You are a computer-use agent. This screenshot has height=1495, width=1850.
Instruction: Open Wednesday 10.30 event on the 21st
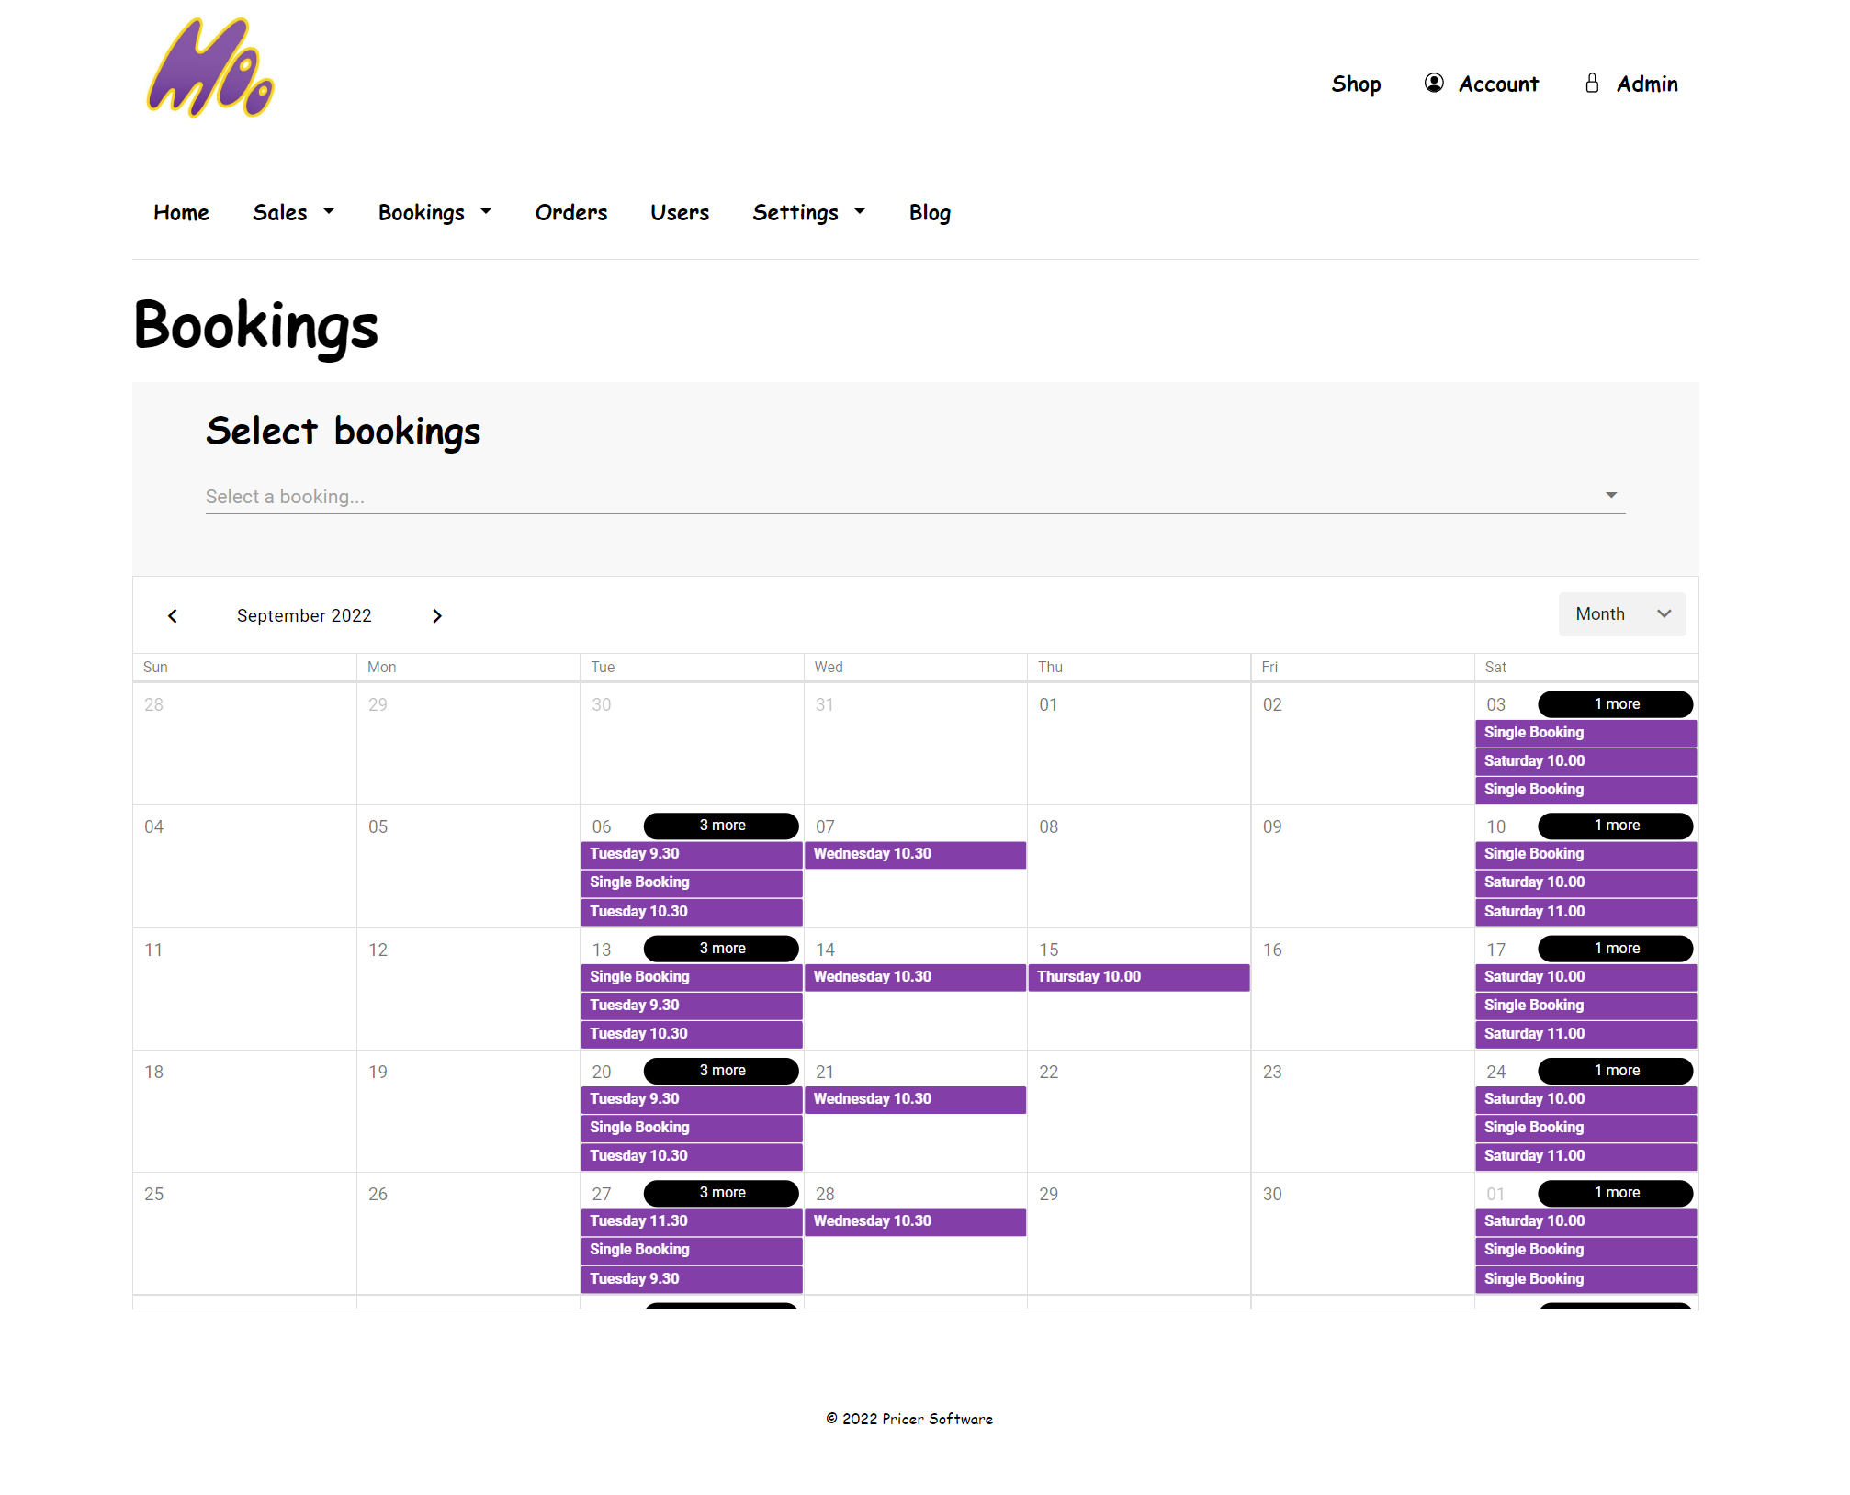(915, 1099)
